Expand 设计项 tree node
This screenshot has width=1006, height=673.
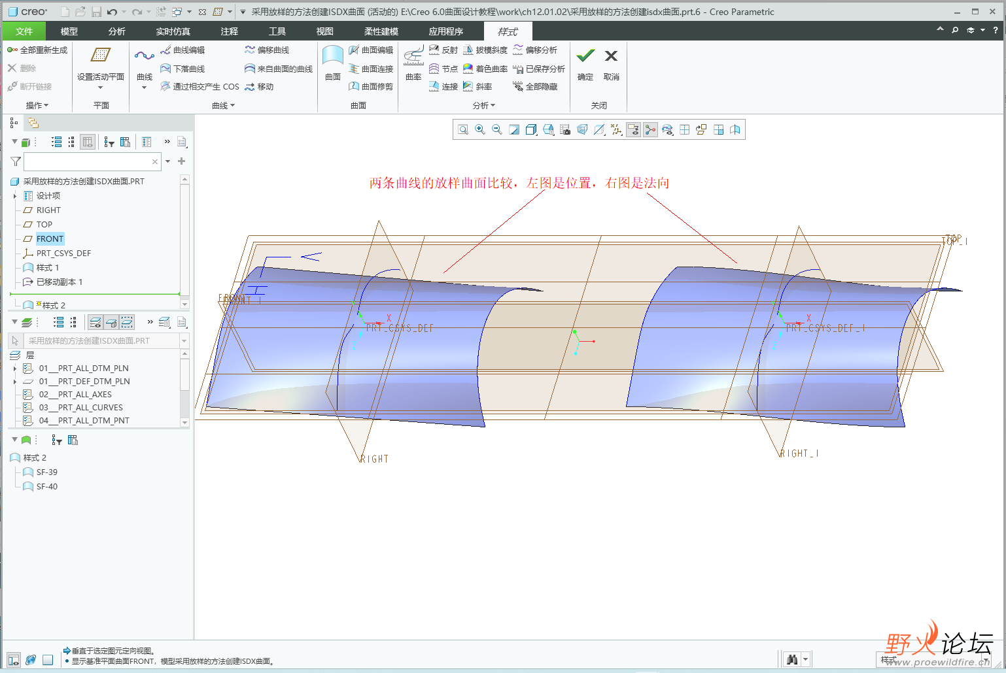[x=15, y=196]
